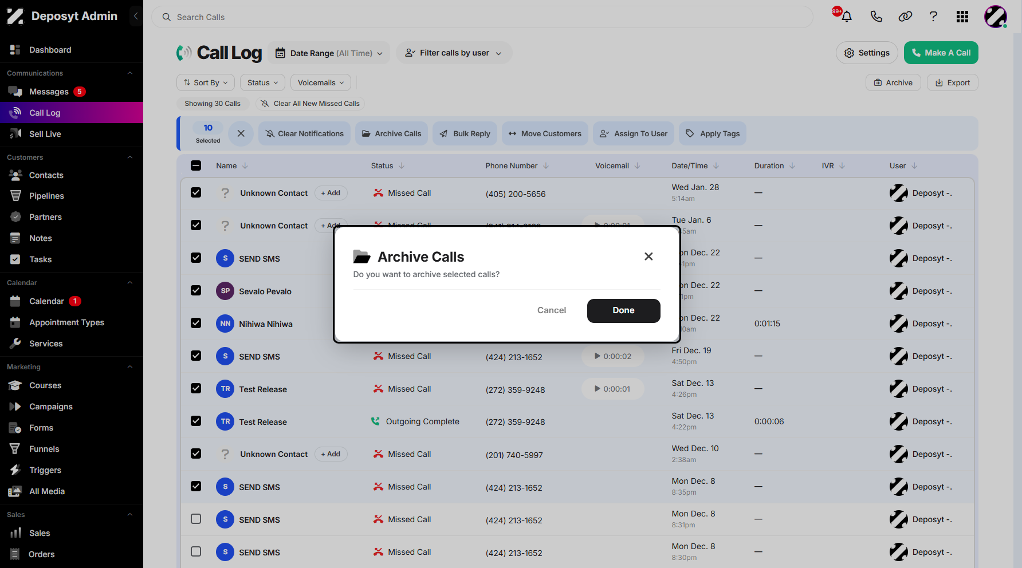Collapse the Communications sidebar section

coord(130,73)
